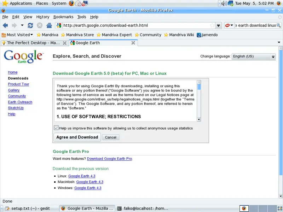
Task: Open the back/forward history dropdown arrow
Action: coord(22,25)
